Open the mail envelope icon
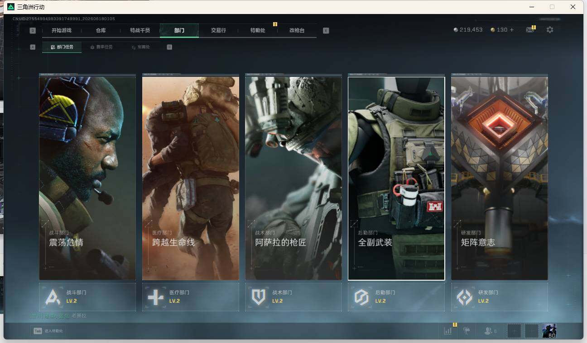The height and width of the screenshot is (343, 587). pyautogui.click(x=529, y=30)
